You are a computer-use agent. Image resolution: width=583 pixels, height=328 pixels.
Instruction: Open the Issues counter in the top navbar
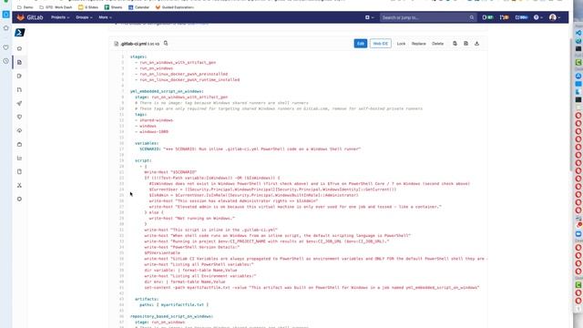point(487,17)
